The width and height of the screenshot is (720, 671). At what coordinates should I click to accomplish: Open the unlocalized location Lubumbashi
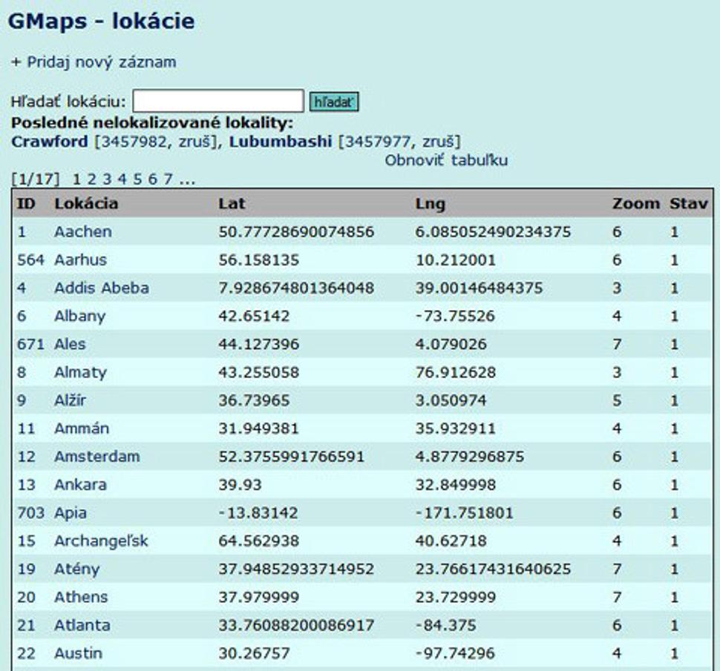281,142
